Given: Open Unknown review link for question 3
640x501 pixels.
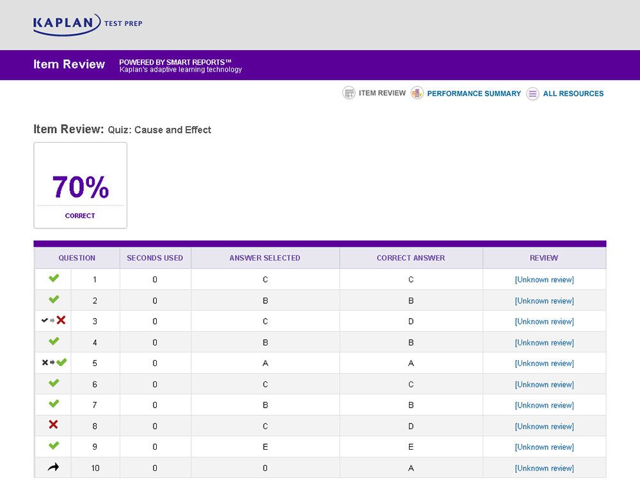Looking at the screenshot, I should coord(544,322).
